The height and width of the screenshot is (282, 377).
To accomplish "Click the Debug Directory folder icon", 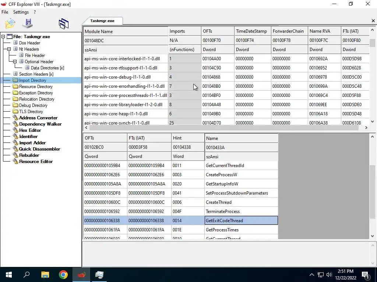I will [15, 105].
